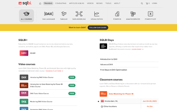Screen dimensions: 177x110
Task: Select the DAX Language category icon
Action: (49, 14)
